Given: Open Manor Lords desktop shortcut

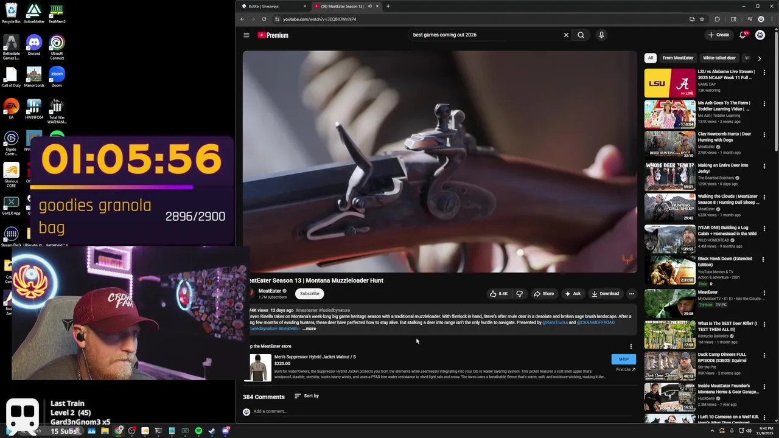Looking at the screenshot, I should click(34, 77).
